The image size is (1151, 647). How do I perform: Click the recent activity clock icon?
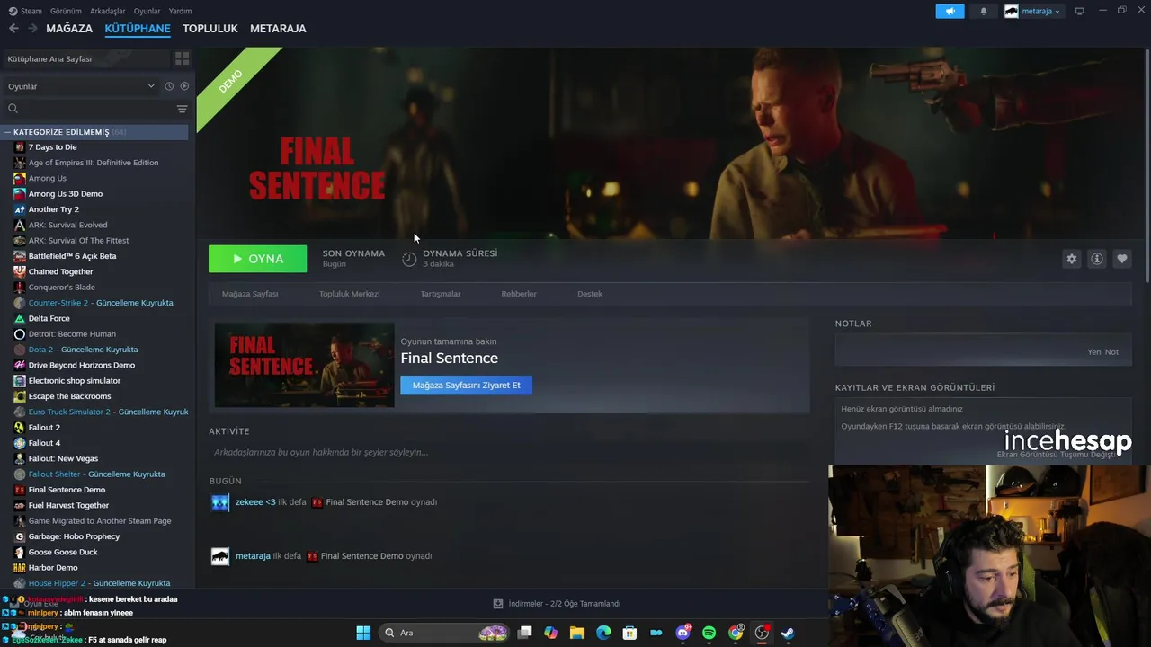pyautogui.click(x=169, y=86)
